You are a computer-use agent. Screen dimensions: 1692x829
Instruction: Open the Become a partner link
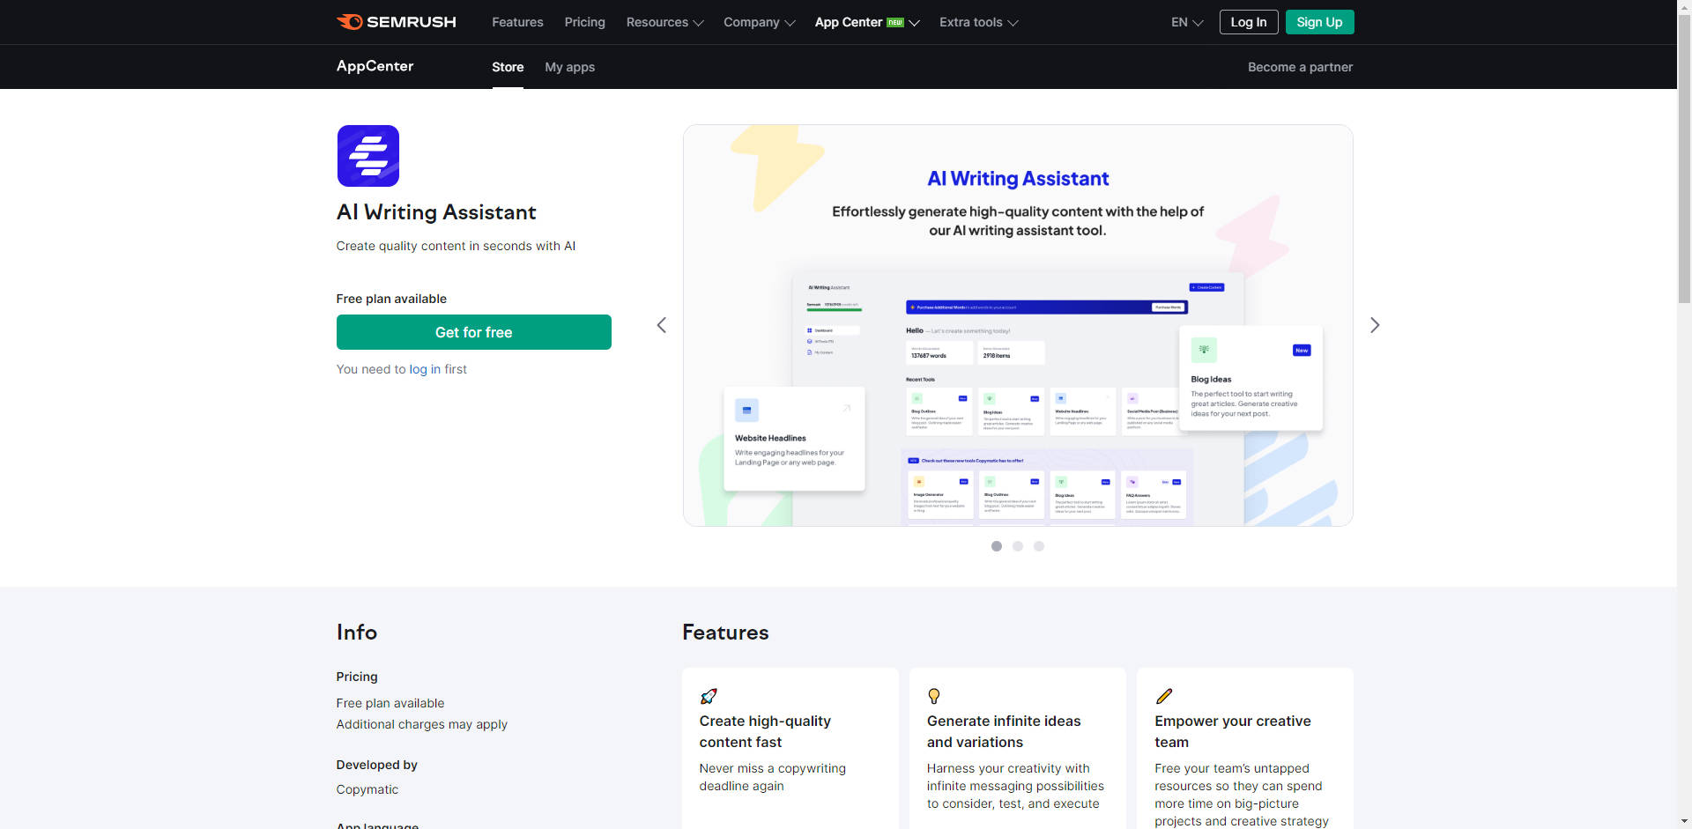point(1300,67)
